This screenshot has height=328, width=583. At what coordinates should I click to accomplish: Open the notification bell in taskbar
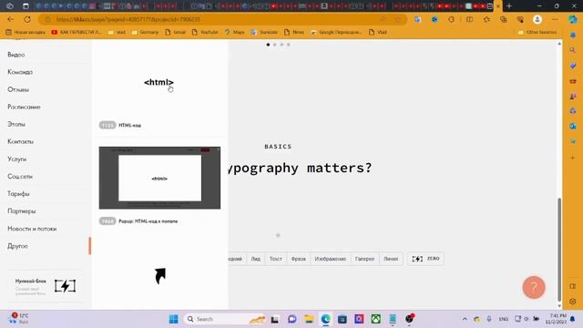(x=573, y=319)
